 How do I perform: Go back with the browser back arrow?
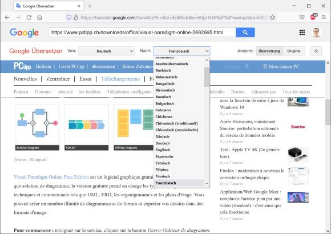(7, 17)
